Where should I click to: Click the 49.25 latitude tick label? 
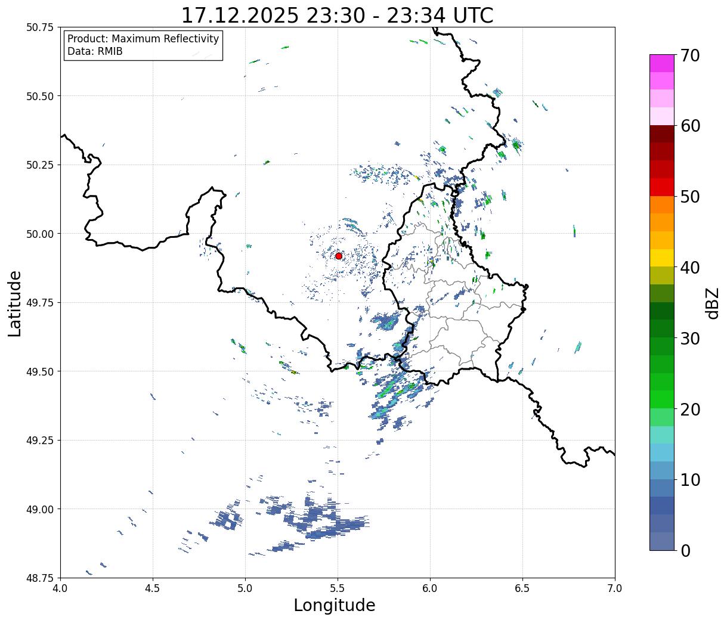39,441
